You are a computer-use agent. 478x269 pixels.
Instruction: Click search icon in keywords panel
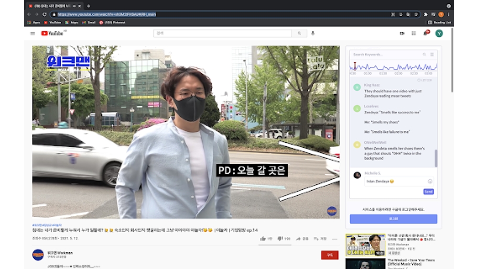click(424, 54)
